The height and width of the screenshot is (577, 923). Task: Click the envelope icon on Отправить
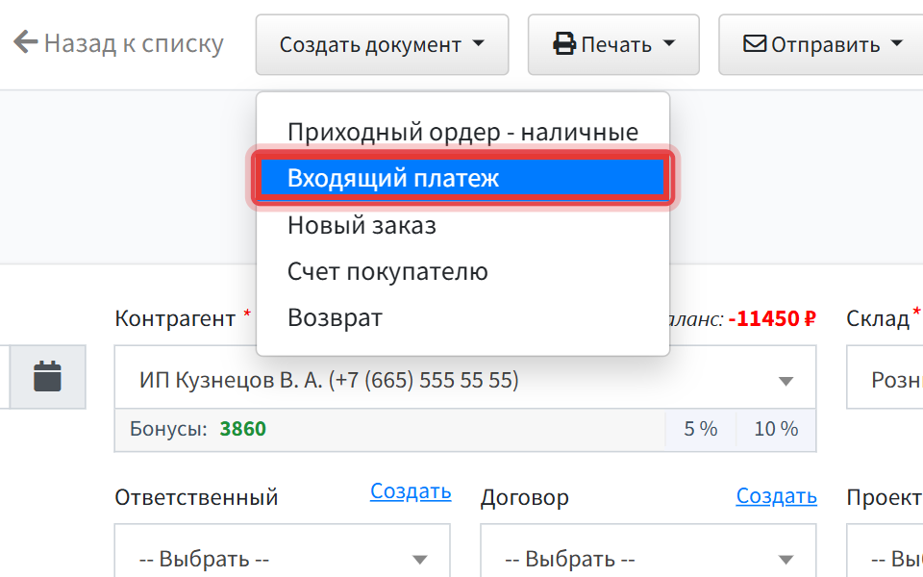pos(755,44)
